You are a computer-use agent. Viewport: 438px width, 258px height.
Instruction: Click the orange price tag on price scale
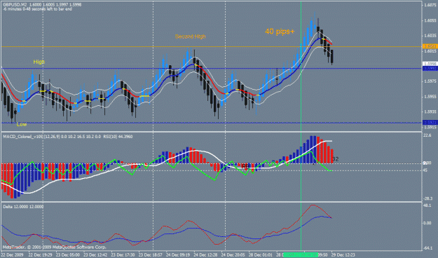pos(430,46)
